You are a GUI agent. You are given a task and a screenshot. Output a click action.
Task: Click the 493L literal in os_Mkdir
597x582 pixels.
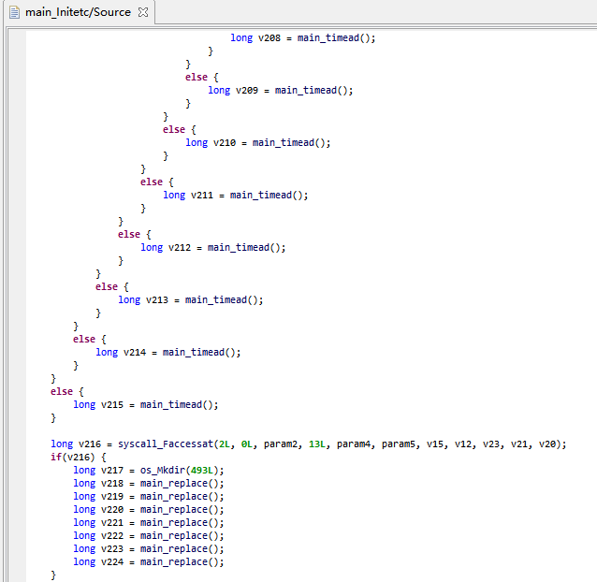[x=203, y=470]
